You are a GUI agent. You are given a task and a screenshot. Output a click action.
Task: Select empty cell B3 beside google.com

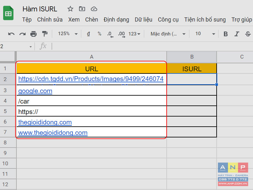[192, 90]
